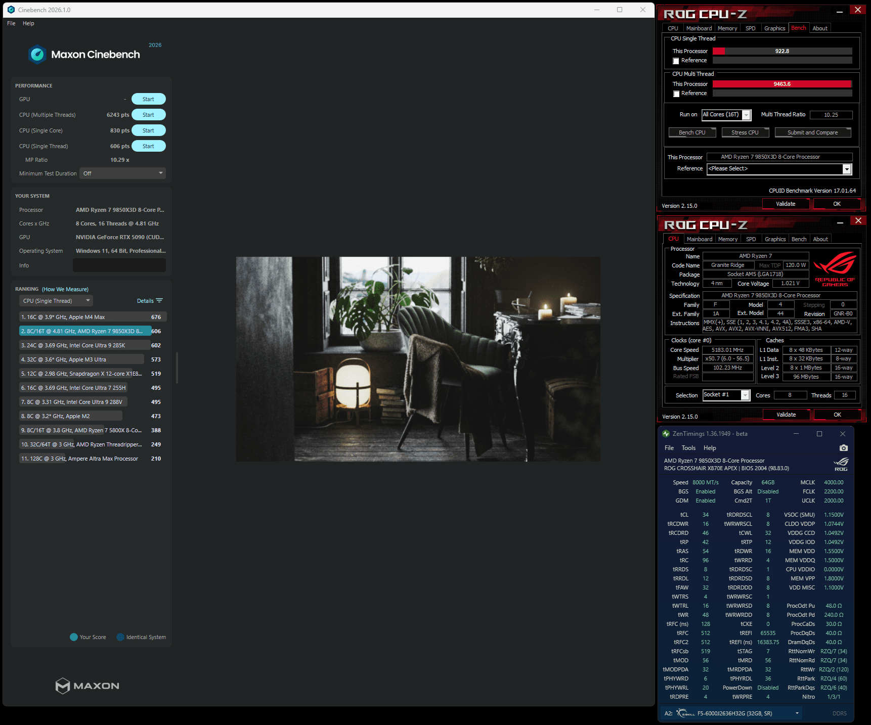Click OK in the bottom CPU-Z window

[837, 415]
